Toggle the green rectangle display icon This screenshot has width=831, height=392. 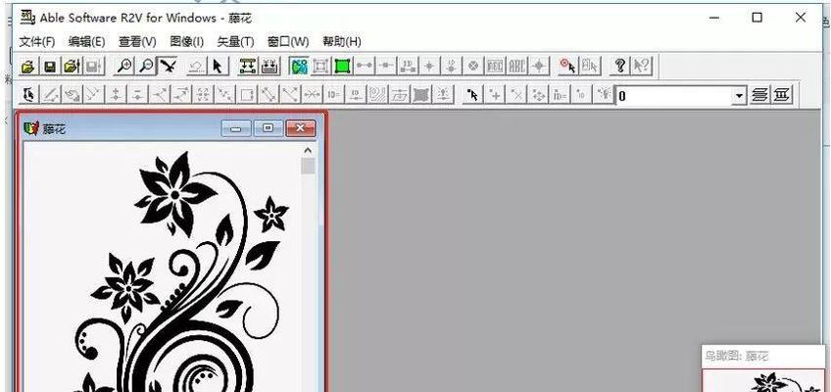point(342,67)
